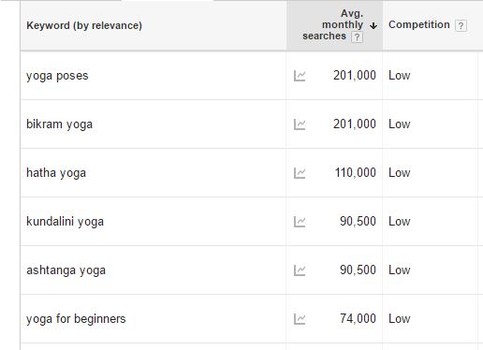Select the ashtanga yoga keyword
Image resolution: width=483 pixels, height=350 pixels.
(66, 270)
